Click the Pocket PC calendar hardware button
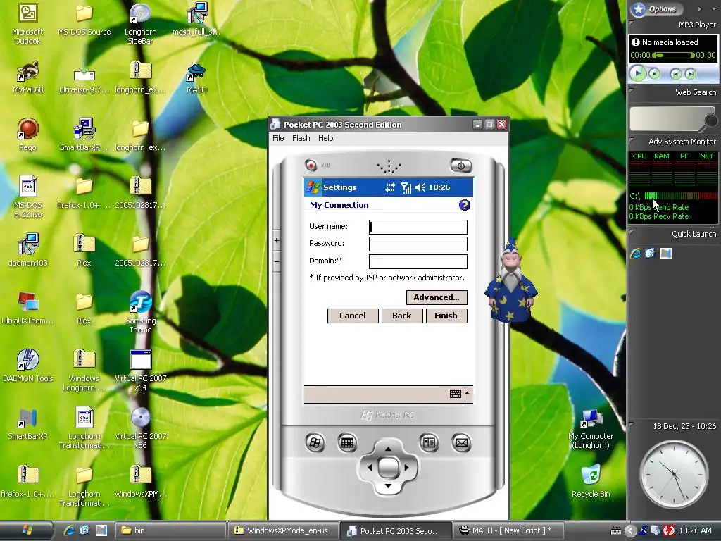The image size is (721, 541). (x=347, y=442)
